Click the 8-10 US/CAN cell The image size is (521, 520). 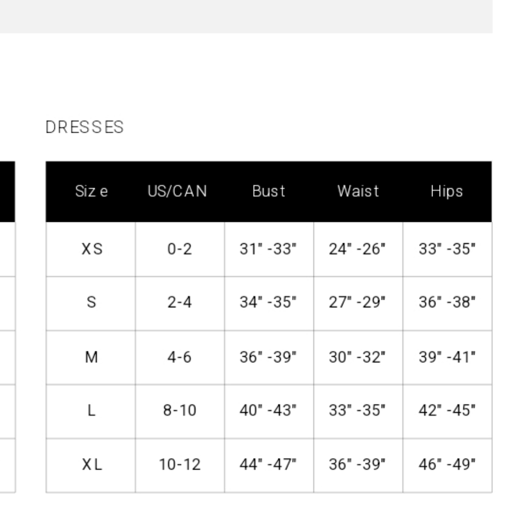(180, 412)
